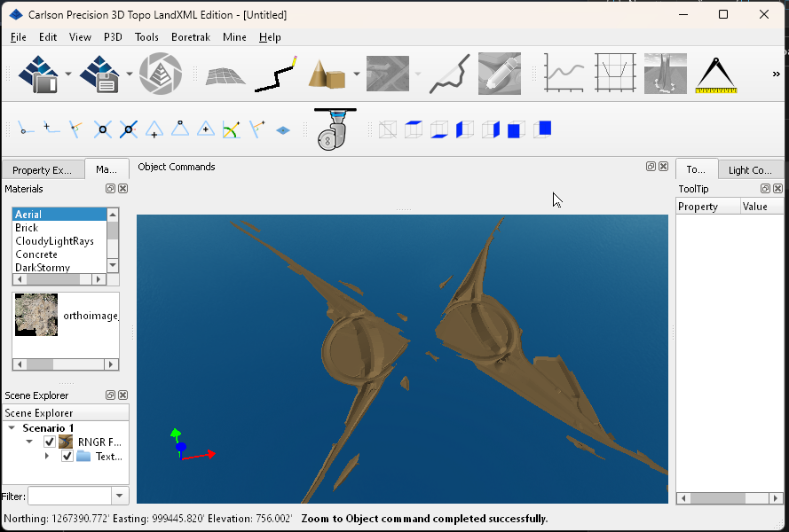Screen dimensions: 789x532
Task: Switch to left face cube view
Action: tap(464, 129)
